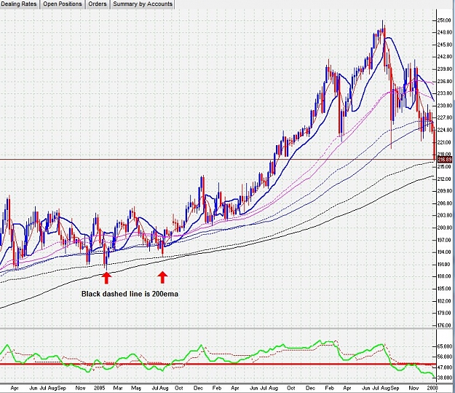Click the 2008 label on time axis
Screen dimensions: 455x393
pos(432,388)
